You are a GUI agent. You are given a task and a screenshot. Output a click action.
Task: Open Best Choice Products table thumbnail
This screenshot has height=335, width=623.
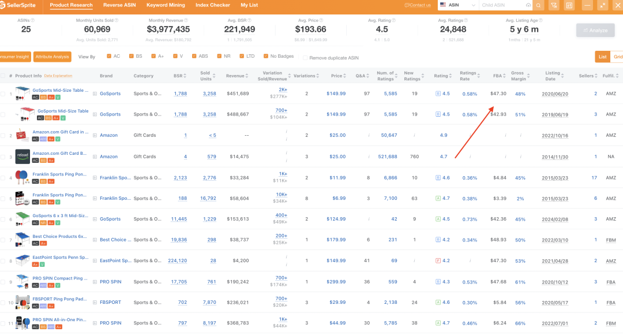[22, 240]
